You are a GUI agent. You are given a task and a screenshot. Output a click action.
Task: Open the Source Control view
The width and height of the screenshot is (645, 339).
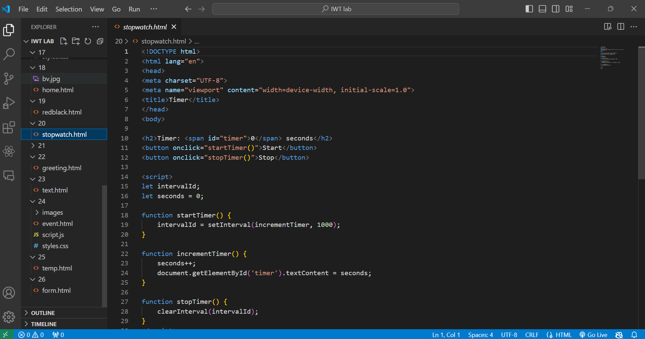point(9,78)
